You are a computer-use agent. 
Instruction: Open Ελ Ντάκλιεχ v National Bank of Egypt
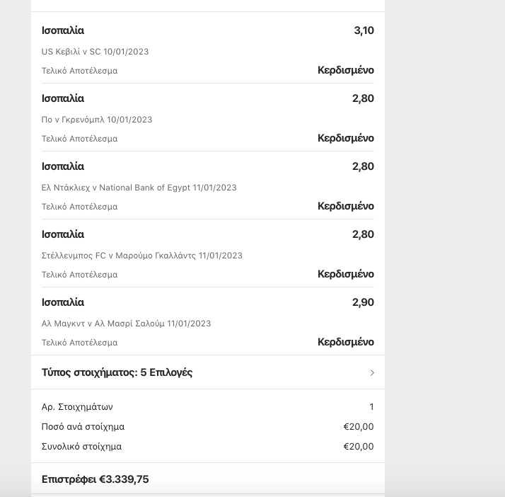[139, 188]
